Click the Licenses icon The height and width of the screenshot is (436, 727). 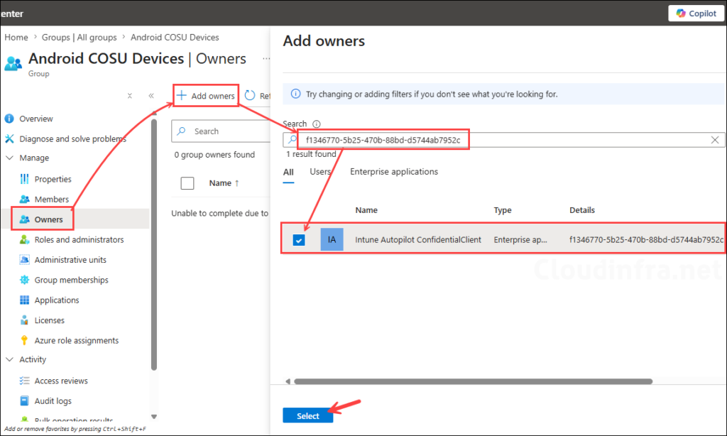(x=25, y=320)
